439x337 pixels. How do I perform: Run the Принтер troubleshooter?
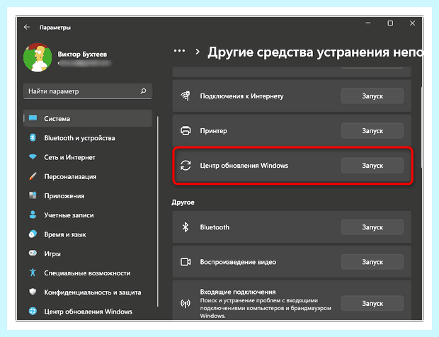(372, 131)
